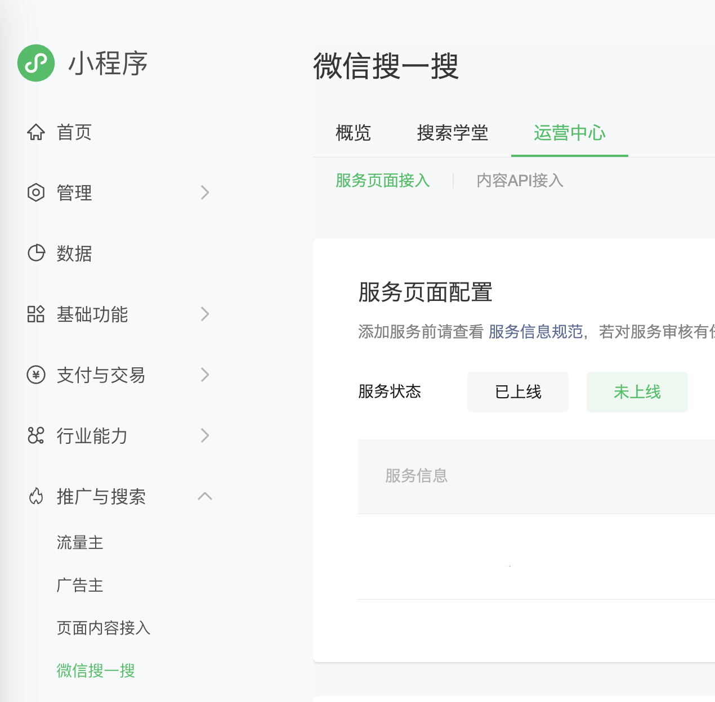The height and width of the screenshot is (702, 715).
Task: Expand the 行业能力 menu chevron
Action: tap(205, 435)
